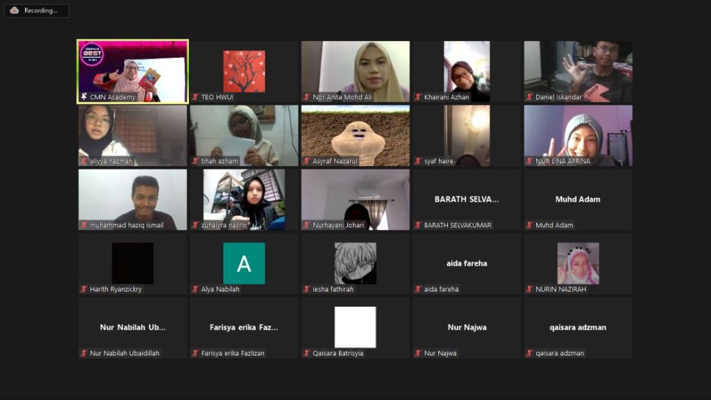Click muted mic icon beside BARATH SELVAKUMAR
711x400 pixels.
tap(418, 225)
